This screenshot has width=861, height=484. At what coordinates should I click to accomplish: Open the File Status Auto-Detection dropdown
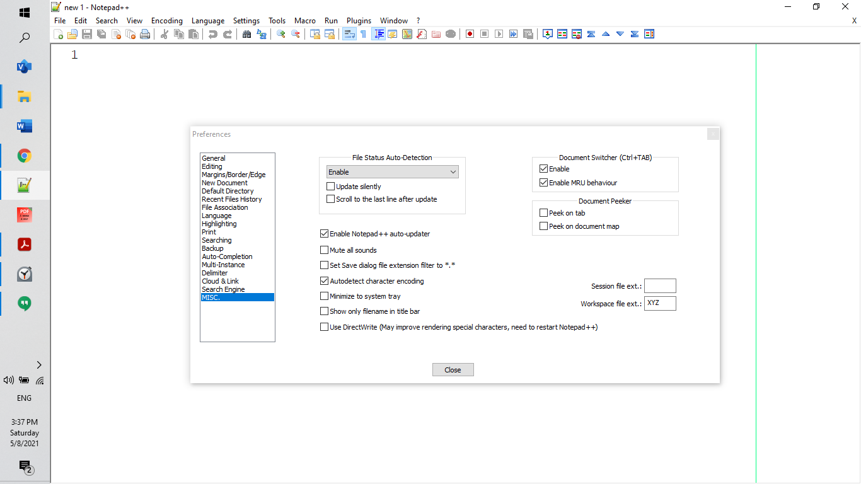click(392, 172)
